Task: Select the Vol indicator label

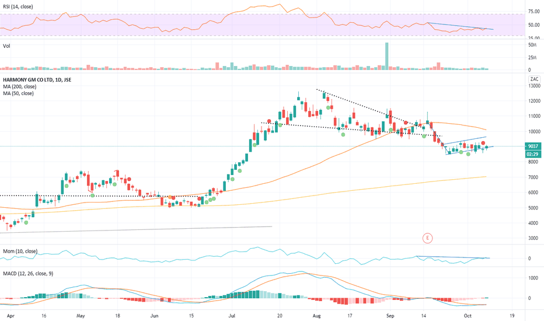Action: 6,46
